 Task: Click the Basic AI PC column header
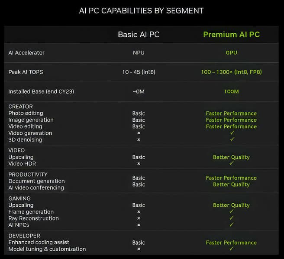[139, 35]
